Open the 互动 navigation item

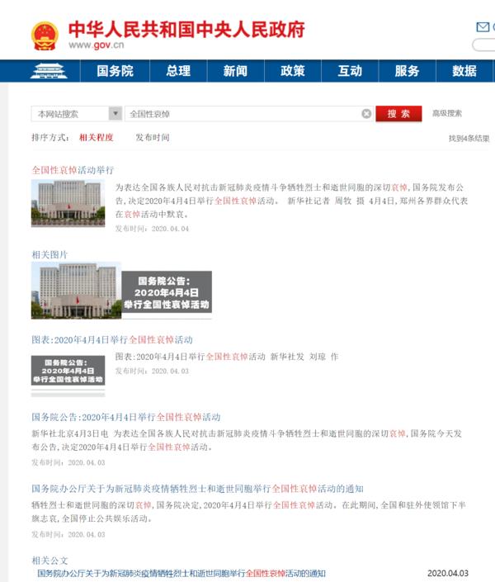(350, 71)
